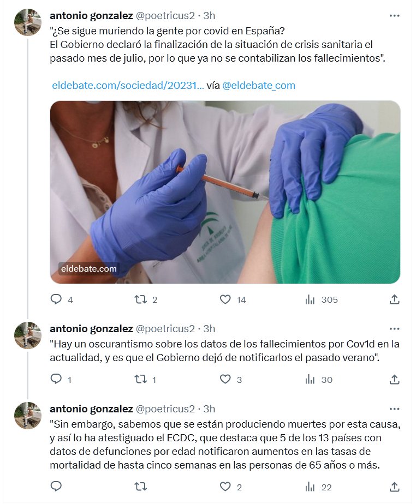
Task: Share the 'oscurantismo' tweet
Action: point(394,380)
